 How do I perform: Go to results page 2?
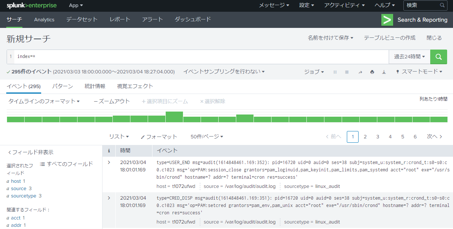click(365, 137)
